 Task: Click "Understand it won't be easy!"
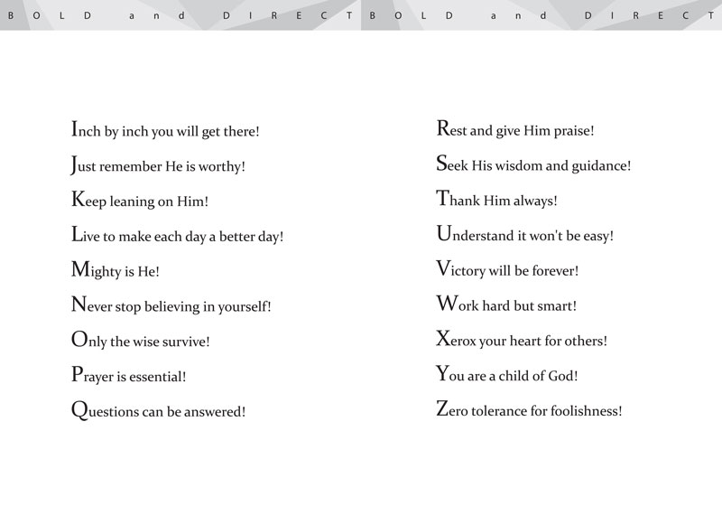525,234
